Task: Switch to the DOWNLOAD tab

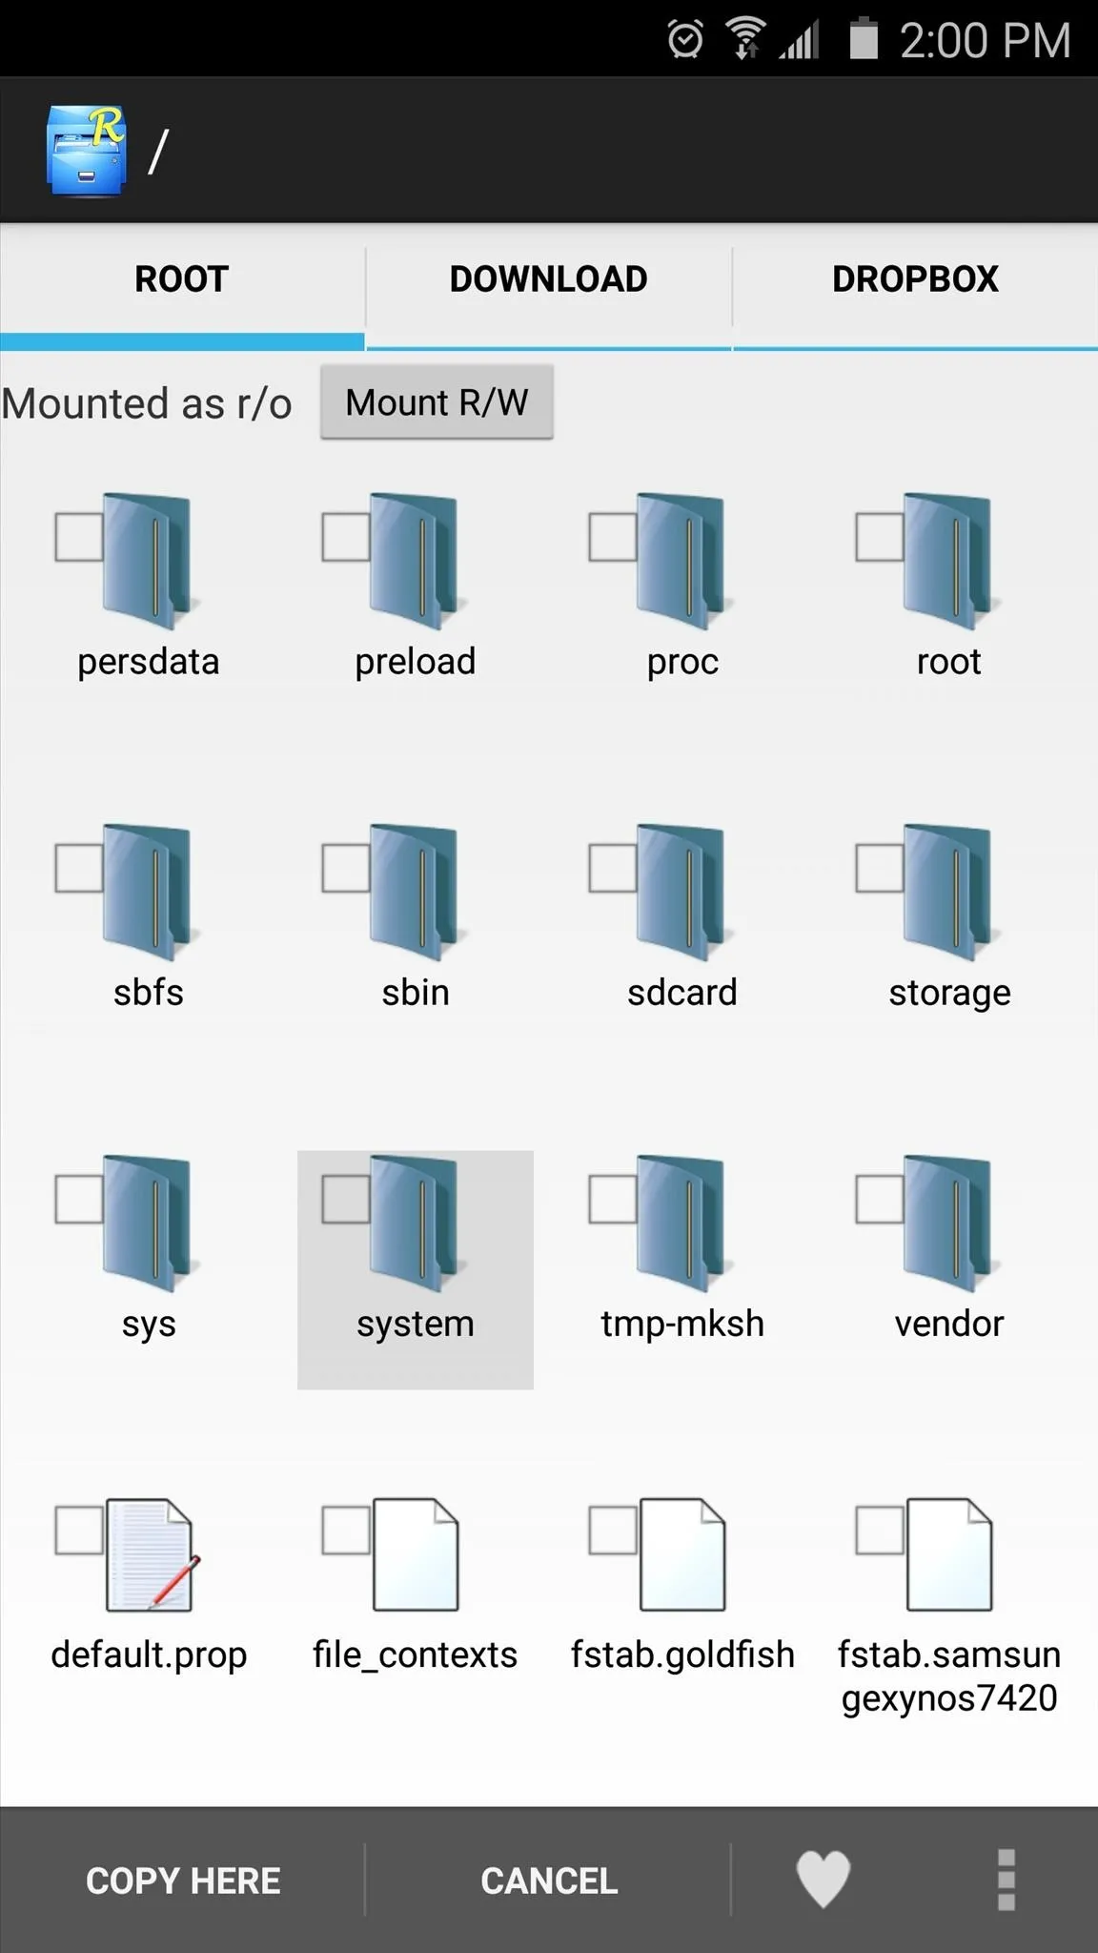Action: 549,280
